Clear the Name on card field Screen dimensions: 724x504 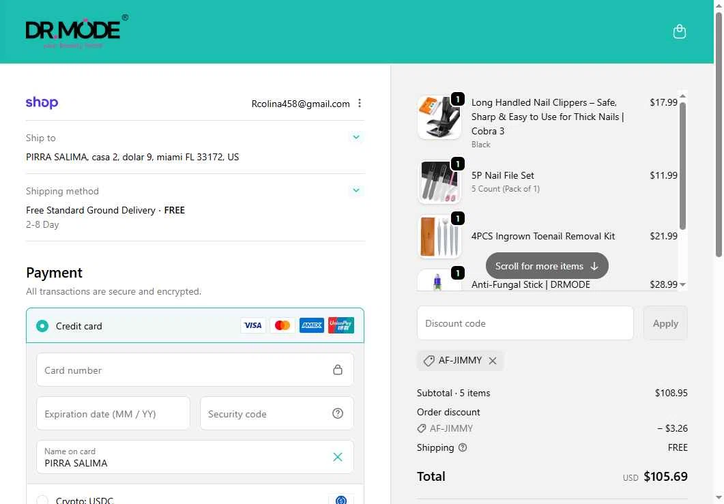tap(338, 457)
